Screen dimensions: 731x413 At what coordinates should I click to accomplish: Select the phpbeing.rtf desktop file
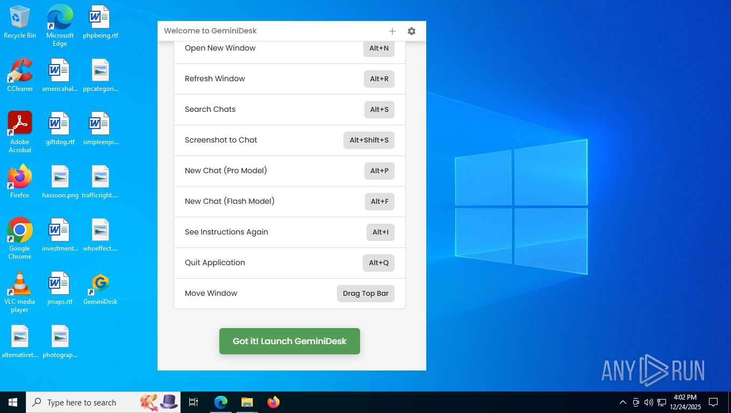pyautogui.click(x=101, y=23)
